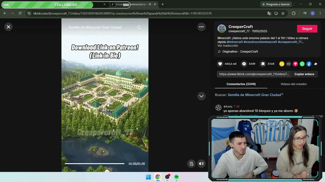
Task: Close the TikTok browser tab
Action: pyautogui.click(x=155, y=4)
